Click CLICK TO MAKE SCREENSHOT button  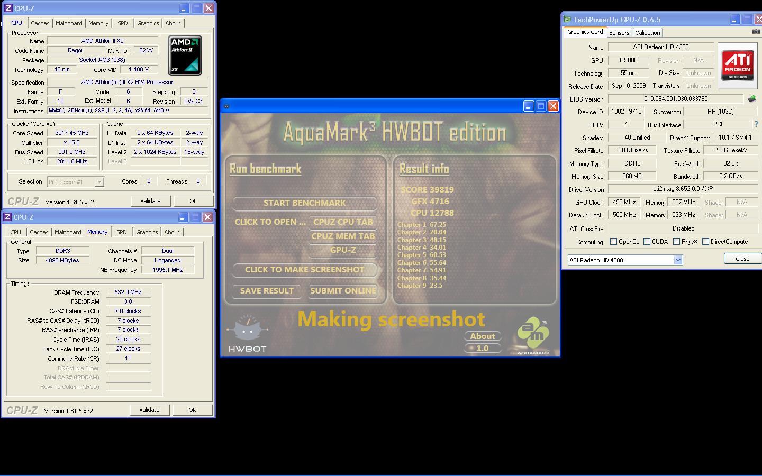tap(305, 270)
